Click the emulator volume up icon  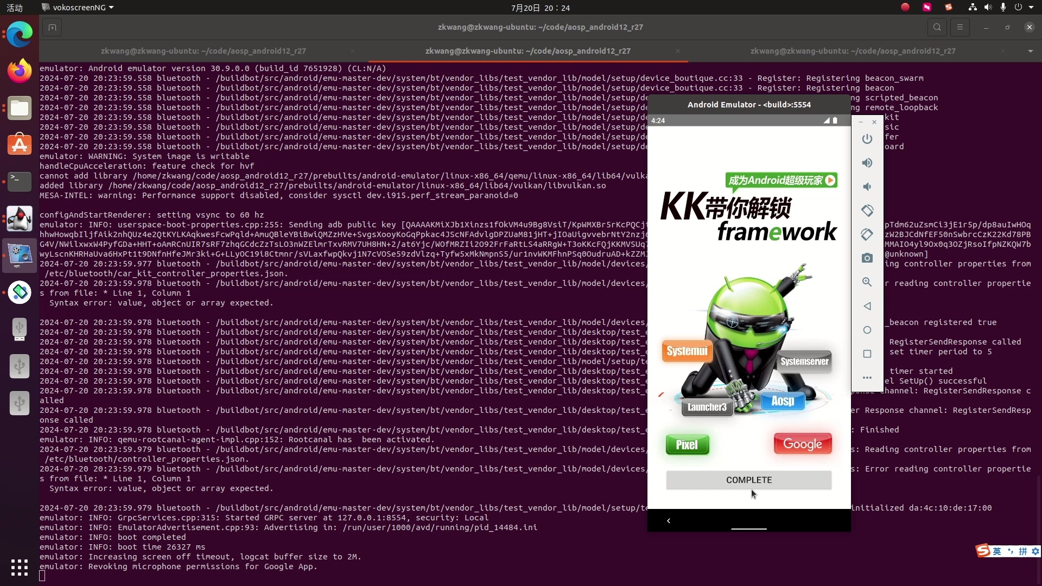click(x=867, y=163)
